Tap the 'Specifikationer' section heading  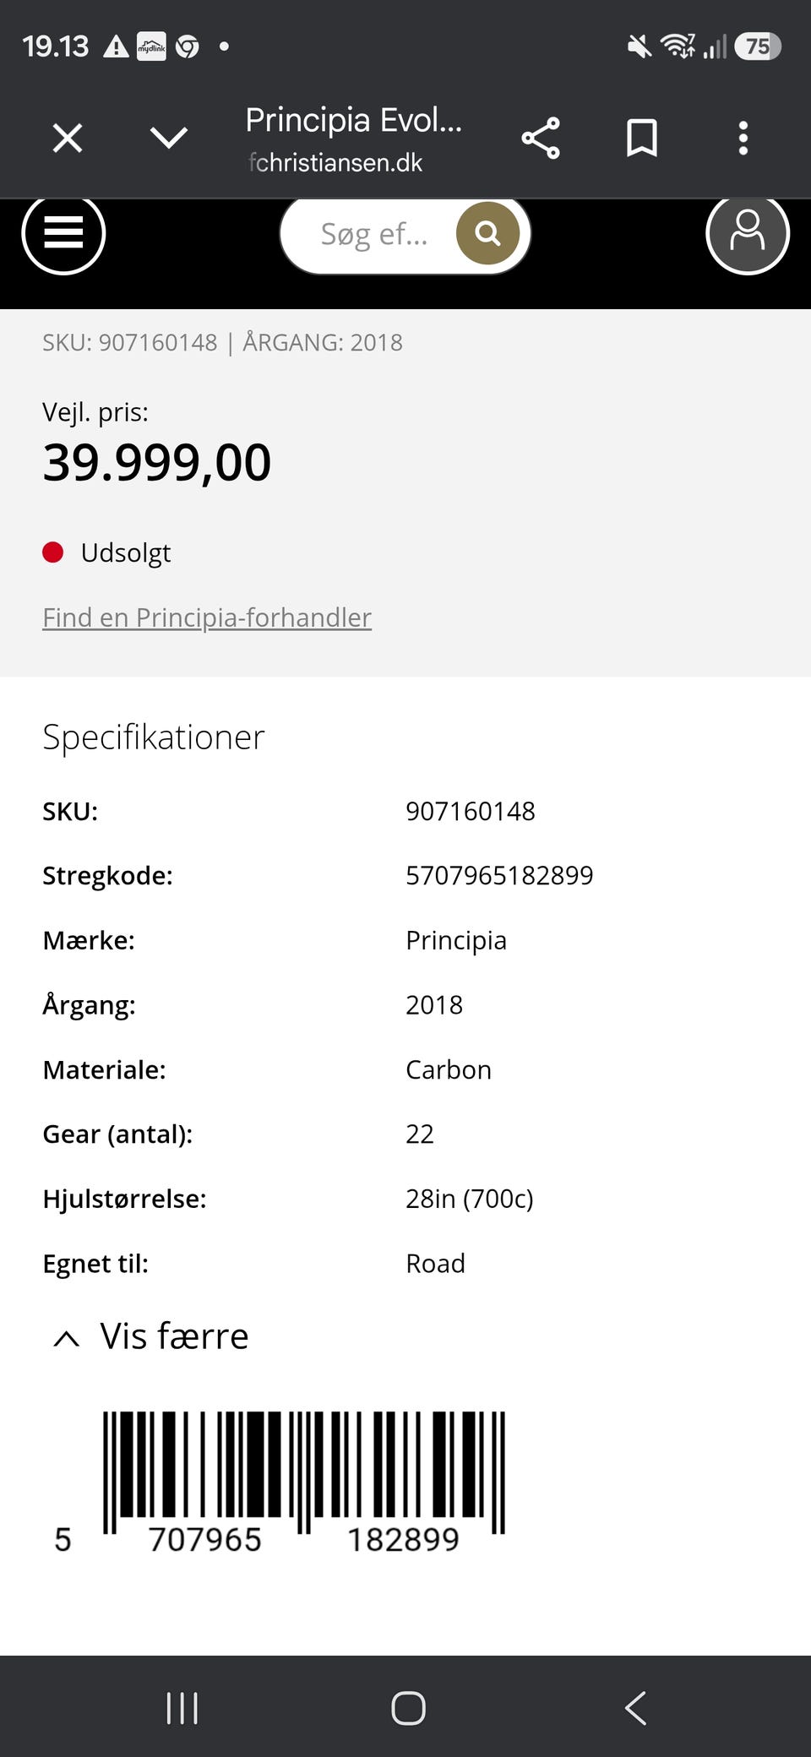154,737
